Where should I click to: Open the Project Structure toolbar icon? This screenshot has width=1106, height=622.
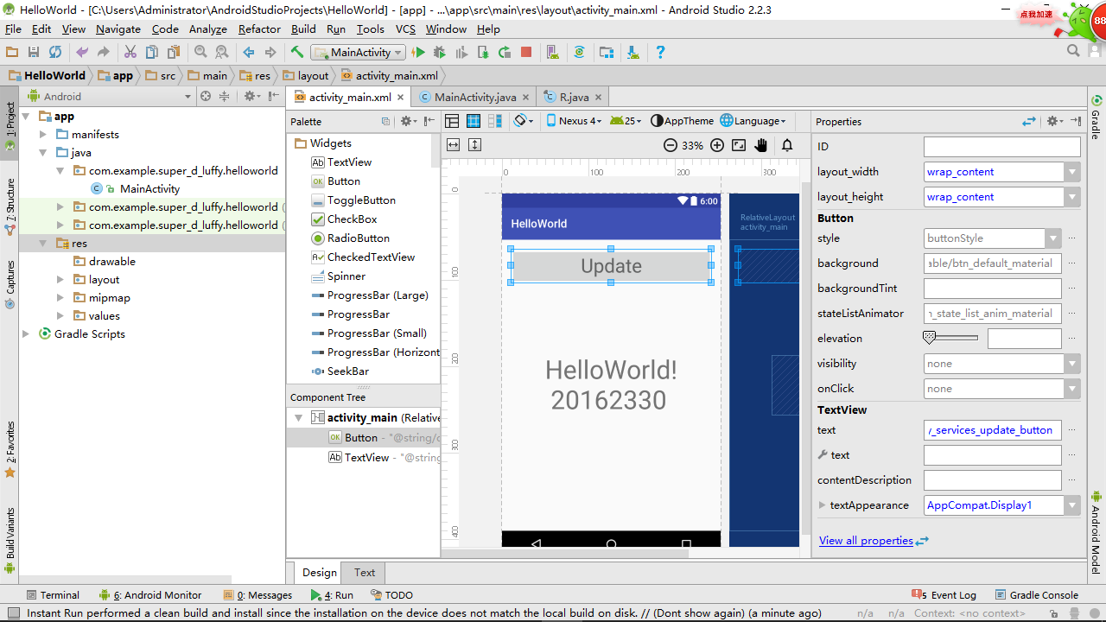[x=607, y=53]
